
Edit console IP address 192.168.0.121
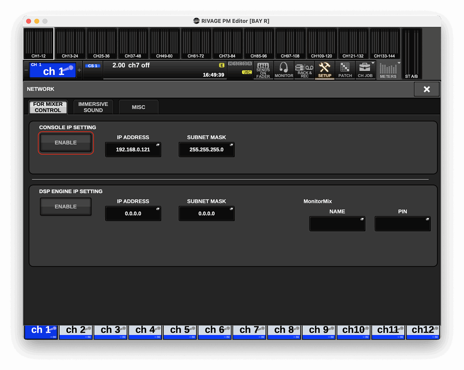(x=133, y=149)
